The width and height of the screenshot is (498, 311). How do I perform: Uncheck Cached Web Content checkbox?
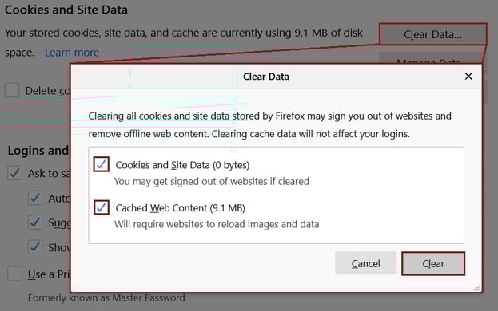click(102, 207)
